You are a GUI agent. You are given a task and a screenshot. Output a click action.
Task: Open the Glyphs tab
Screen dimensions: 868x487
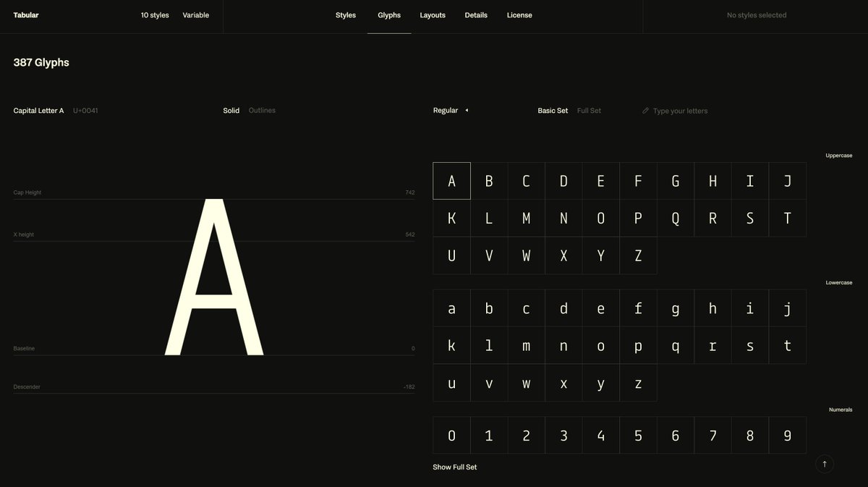tap(389, 15)
